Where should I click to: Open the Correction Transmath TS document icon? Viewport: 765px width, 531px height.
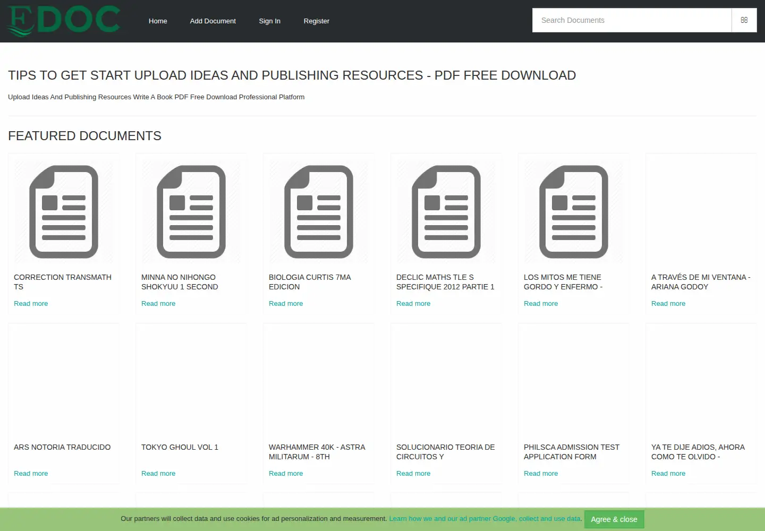coord(64,212)
